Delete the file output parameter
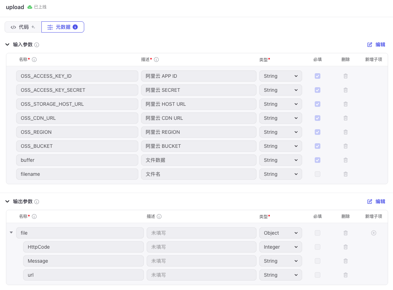 click(345, 233)
